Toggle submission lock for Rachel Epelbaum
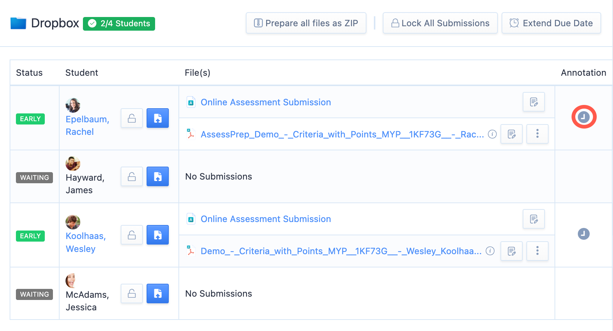The height and width of the screenshot is (331, 613). point(132,118)
